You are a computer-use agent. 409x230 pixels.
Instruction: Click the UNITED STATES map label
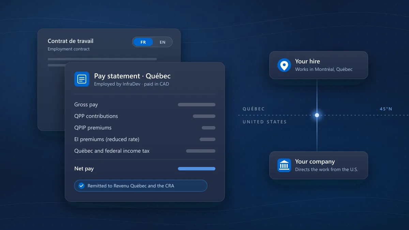pos(264,122)
